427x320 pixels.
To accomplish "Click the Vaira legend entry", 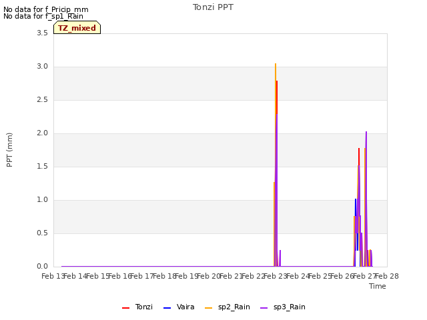I will (179, 307).
